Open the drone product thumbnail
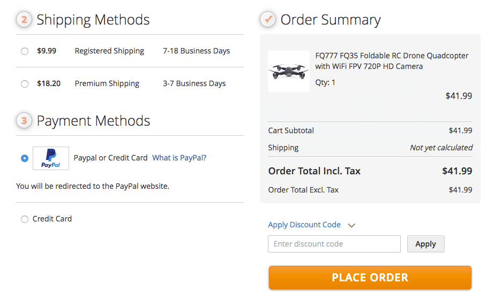The height and width of the screenshot is (299, 502). pos(289,71)
